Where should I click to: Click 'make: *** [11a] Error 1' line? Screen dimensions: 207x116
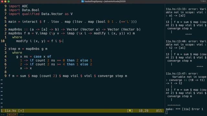pos(184,109)
